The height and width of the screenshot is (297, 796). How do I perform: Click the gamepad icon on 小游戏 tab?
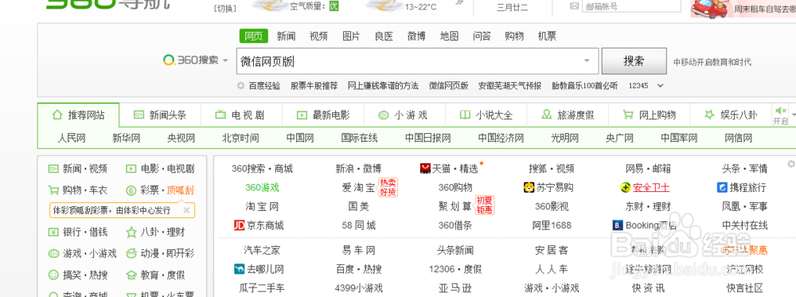click(384, 115)
